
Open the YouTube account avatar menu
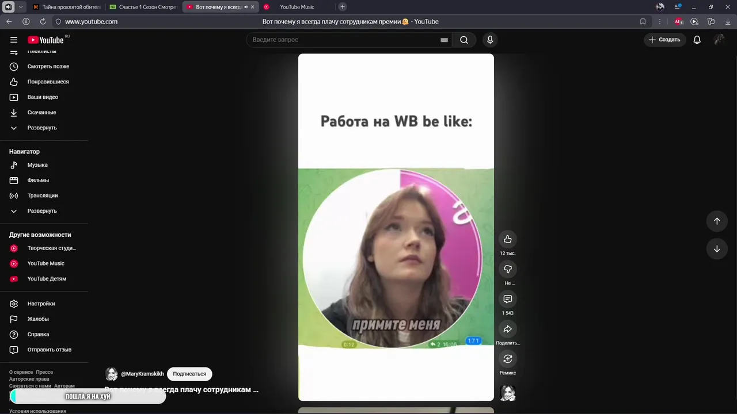(719, 40)
